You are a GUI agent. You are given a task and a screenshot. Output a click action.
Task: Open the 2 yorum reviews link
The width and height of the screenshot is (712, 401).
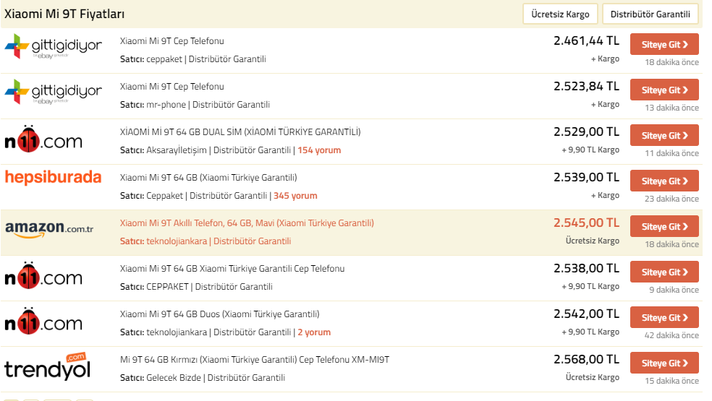314,332
